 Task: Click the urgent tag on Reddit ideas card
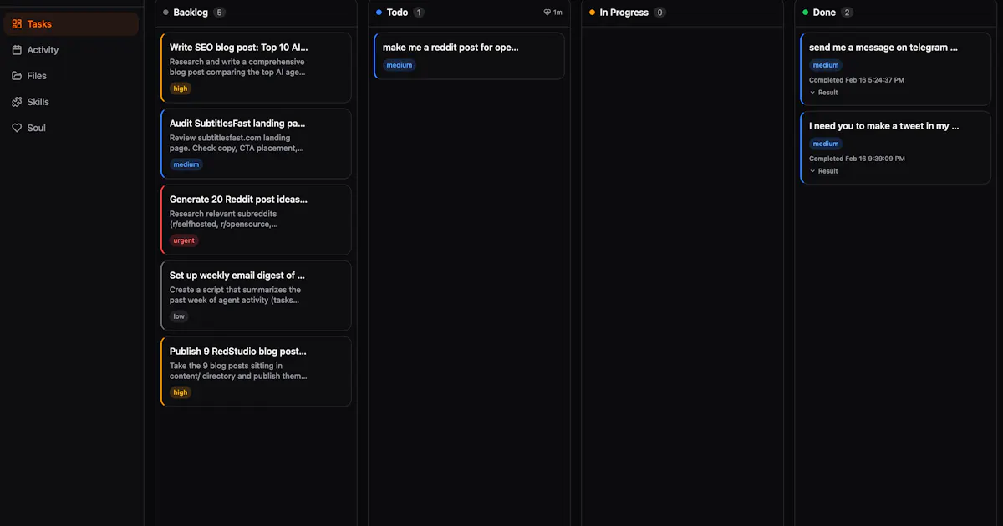point(184,240)
